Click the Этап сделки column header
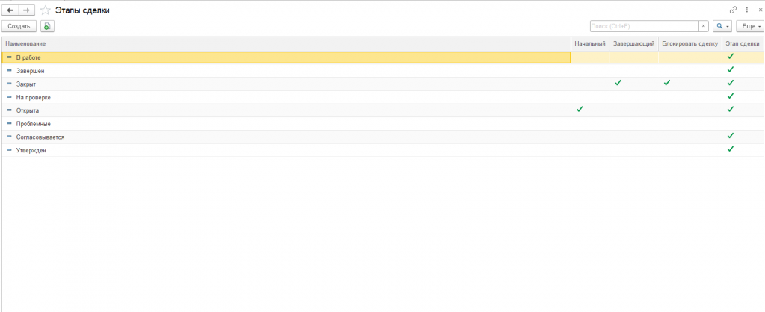Viewport: 765px width, 312px height. [743, 44]
